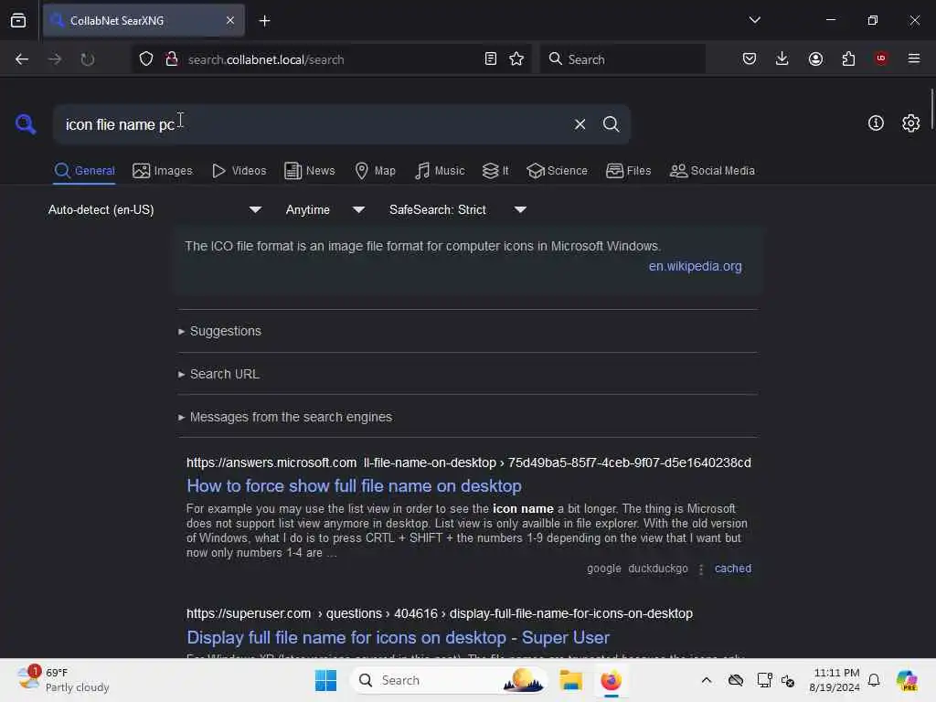Screen dimensions: 936x702
Task: Switch to the Science category
Action: tap(557, 171)
